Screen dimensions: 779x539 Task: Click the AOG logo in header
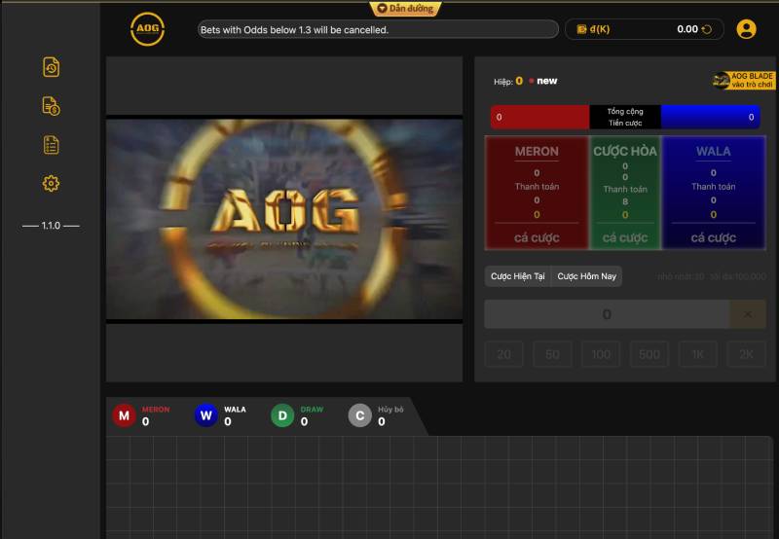pyautogui.click(x=148, y=29)
